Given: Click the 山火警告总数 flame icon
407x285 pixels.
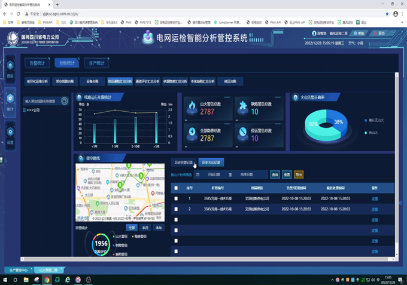Looking at the screenshot, I should (x=192, y=108).
